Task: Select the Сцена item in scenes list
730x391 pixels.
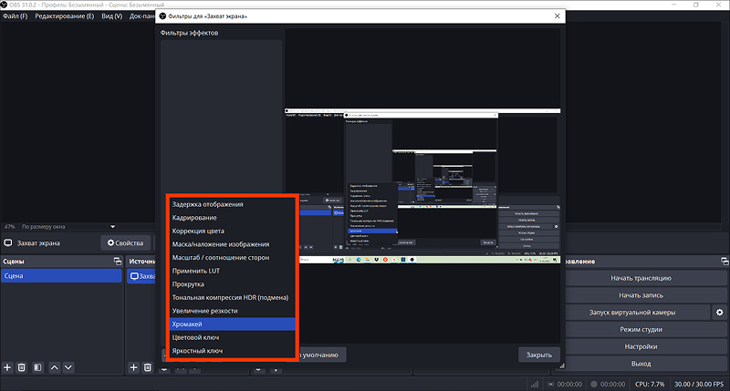Action: (x=61, y=275)
